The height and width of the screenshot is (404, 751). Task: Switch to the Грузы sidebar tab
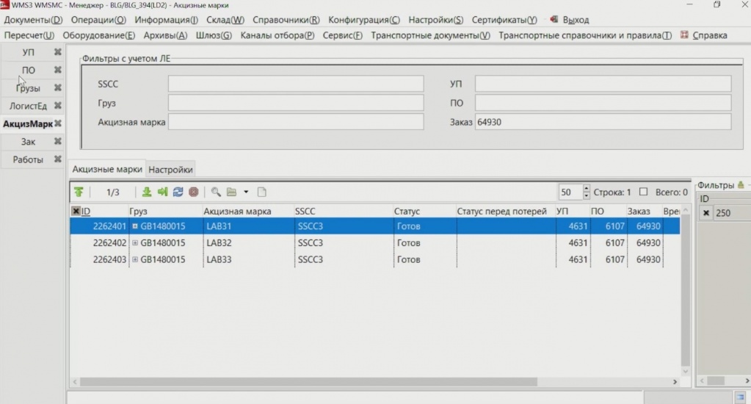tap(28, 88)
